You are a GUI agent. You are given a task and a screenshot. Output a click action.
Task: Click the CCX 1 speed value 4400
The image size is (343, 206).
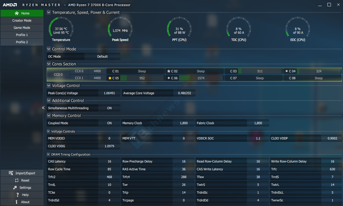click(97, 78)
